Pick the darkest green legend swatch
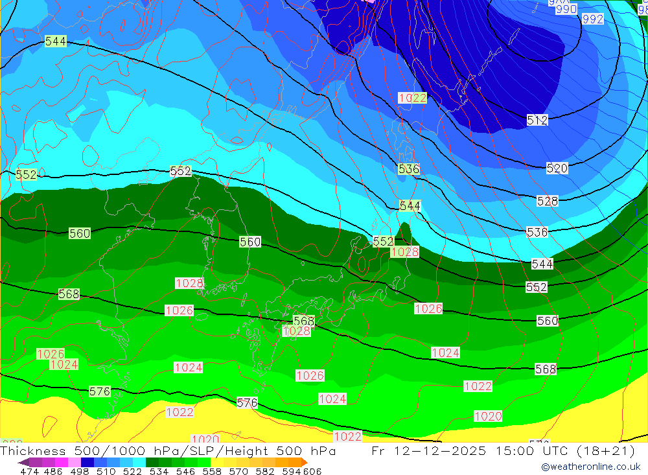 click(152, 462)
